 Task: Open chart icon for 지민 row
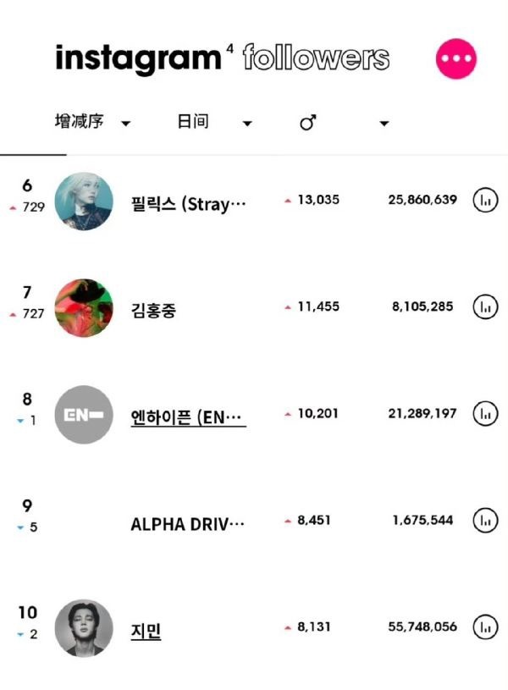(x=485, y=627)
